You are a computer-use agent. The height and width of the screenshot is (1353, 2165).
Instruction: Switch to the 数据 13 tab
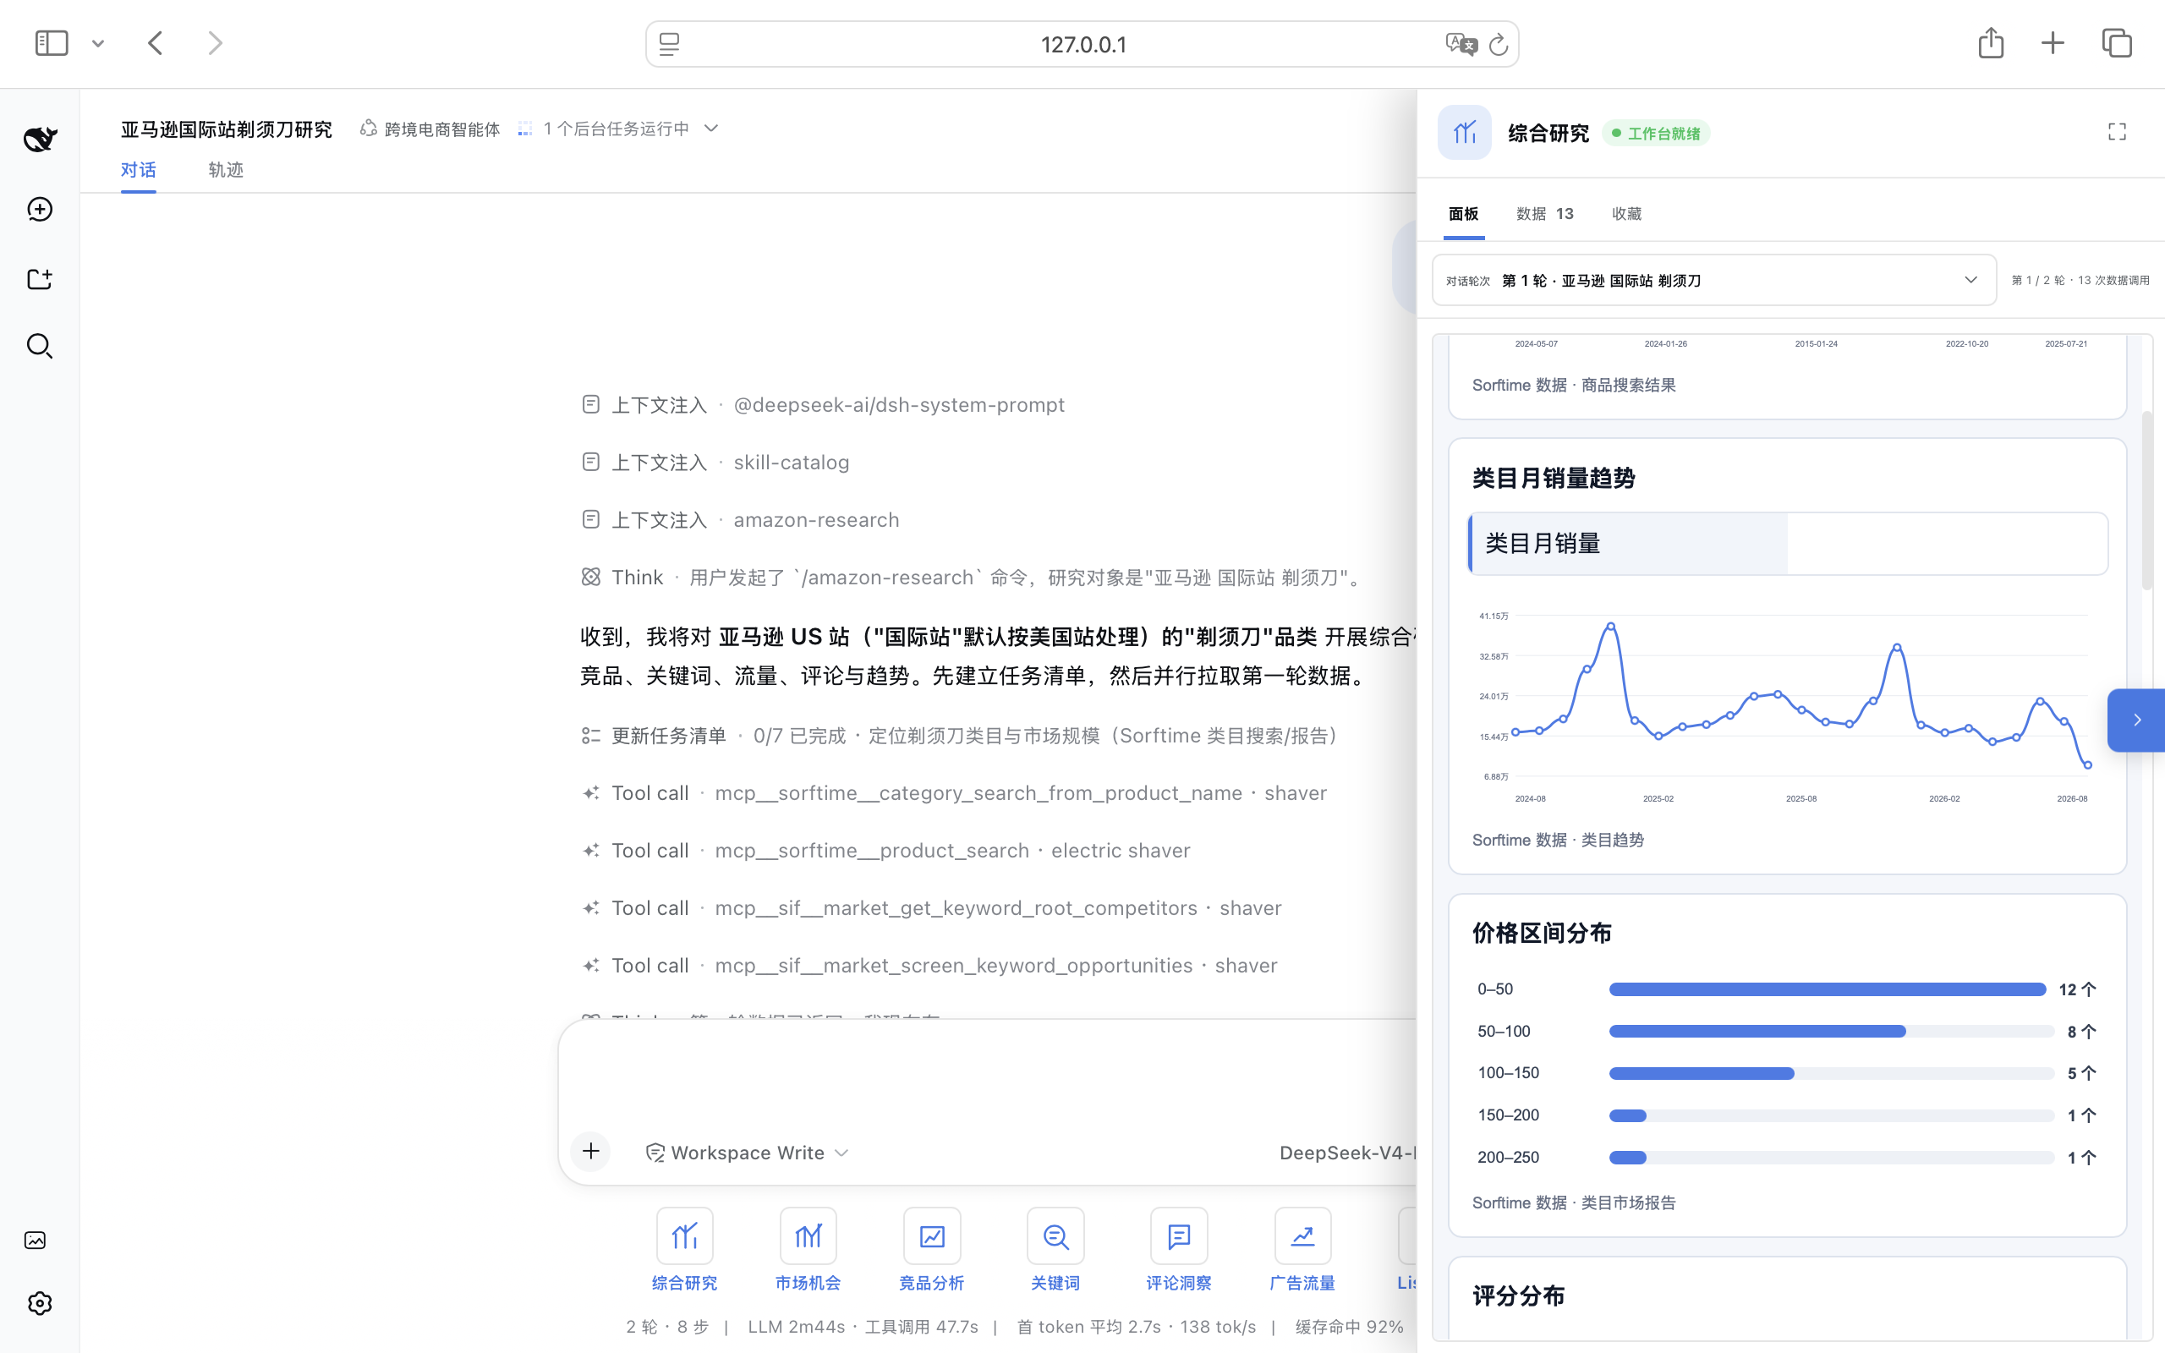coord(1545,214)
